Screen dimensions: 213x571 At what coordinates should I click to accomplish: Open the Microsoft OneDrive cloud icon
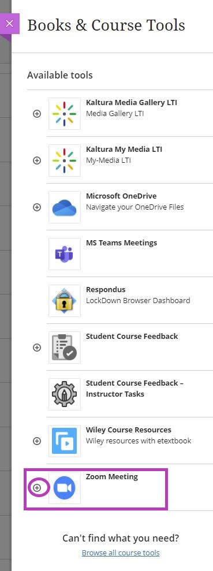[65, 207]
